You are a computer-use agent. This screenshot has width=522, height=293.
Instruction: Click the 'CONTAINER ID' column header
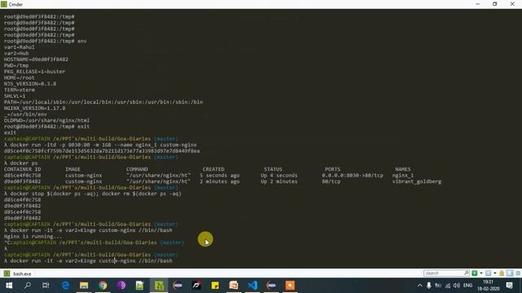pyautogui.click(x=22, y=169)
